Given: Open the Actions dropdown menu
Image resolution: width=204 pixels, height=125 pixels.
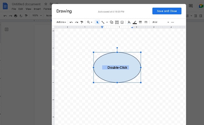Looking at the screenshot, I should point(61,22).
